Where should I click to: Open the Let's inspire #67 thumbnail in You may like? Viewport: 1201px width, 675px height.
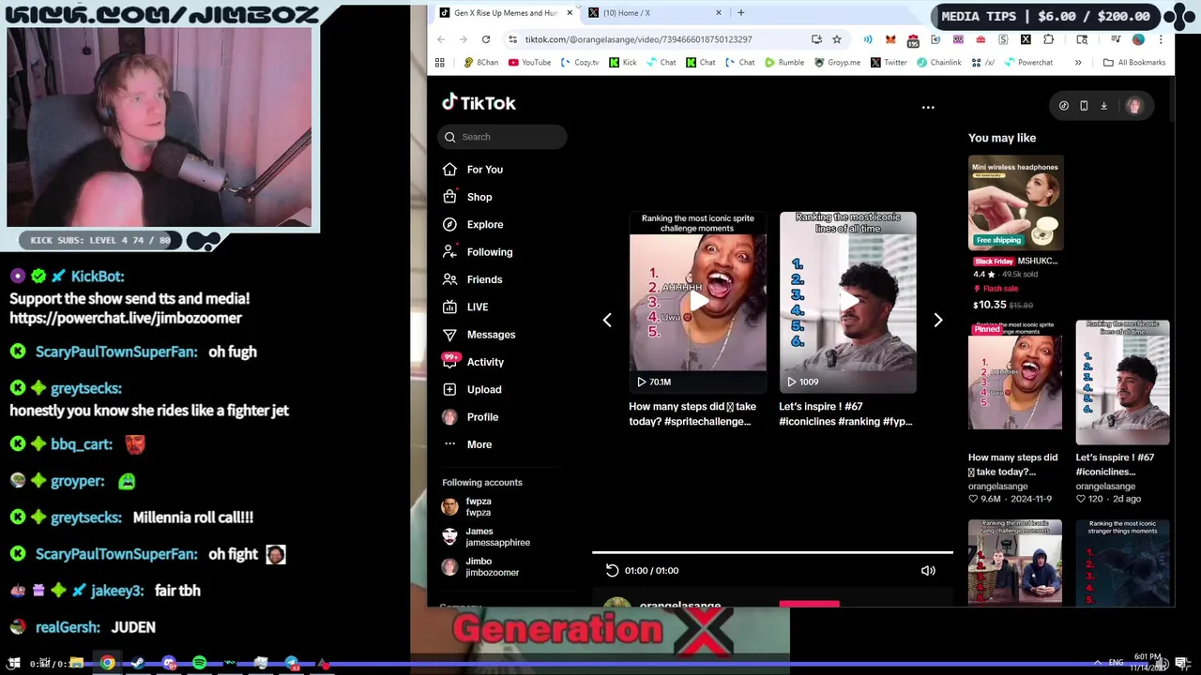tap(1122, 382)
